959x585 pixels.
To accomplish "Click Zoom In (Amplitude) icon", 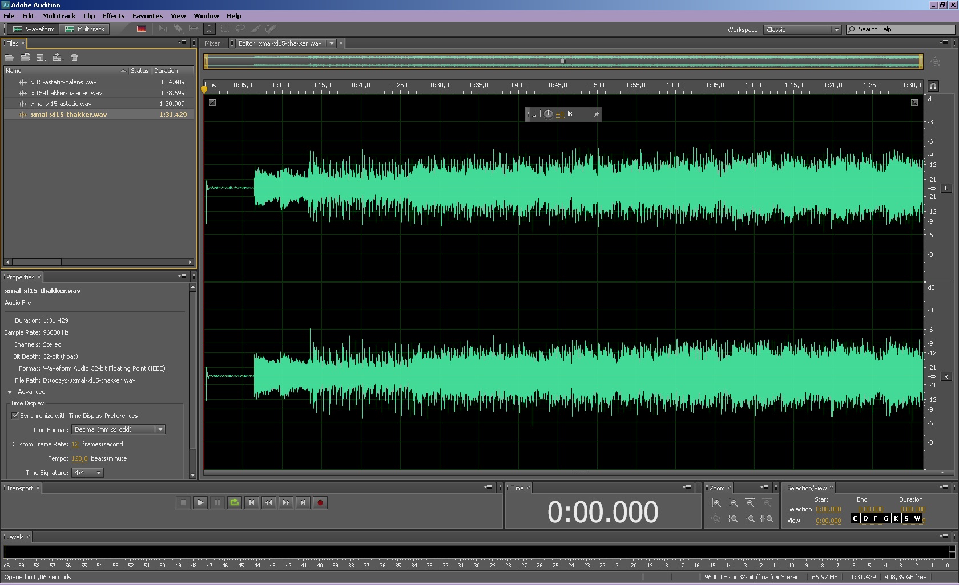I will point(716,503).
